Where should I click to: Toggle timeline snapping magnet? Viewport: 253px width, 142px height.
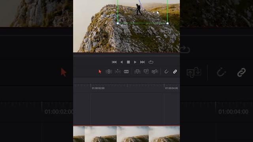[166, 71]
